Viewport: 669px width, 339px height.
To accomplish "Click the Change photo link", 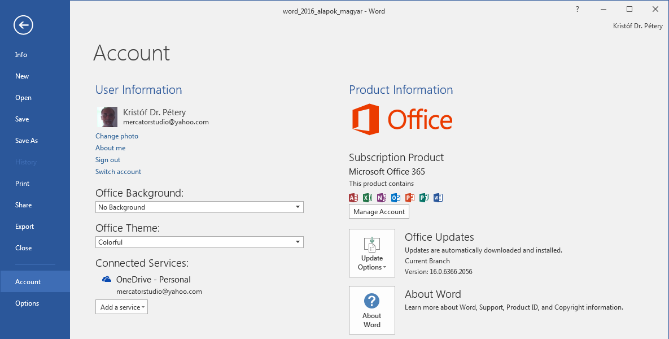I will [x=117, y=136].
